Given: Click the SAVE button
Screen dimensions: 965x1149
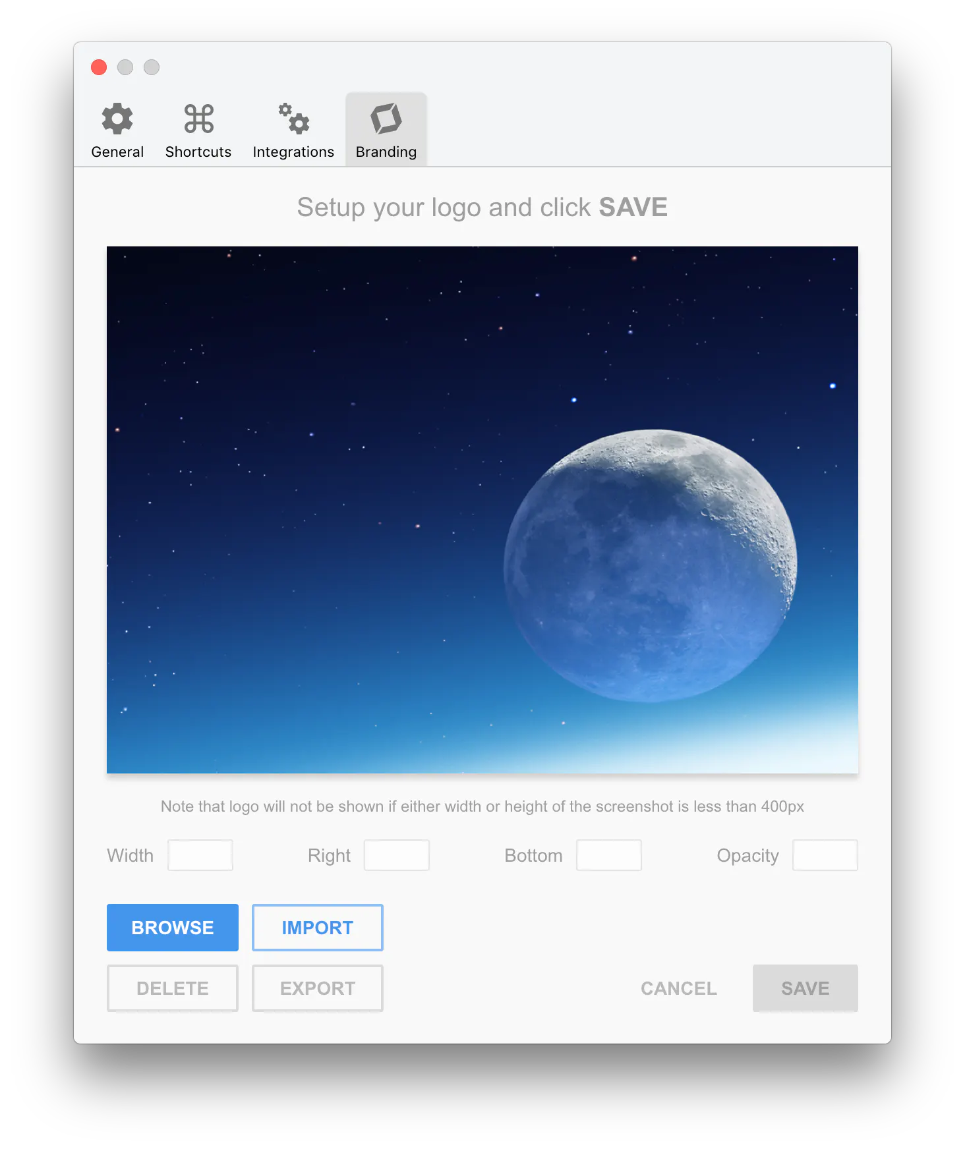Looking at the screenshot, I should (805, 988).
